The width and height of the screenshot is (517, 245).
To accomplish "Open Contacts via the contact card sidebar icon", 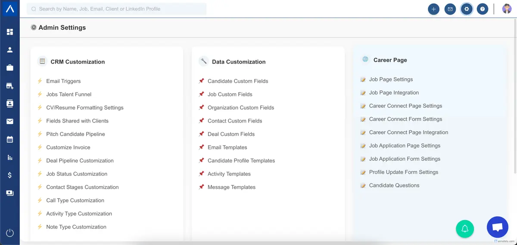I will 9,104.
